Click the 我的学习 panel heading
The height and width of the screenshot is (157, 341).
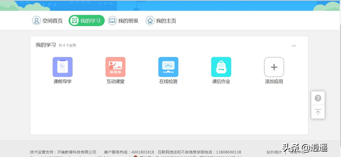[45, 45]
